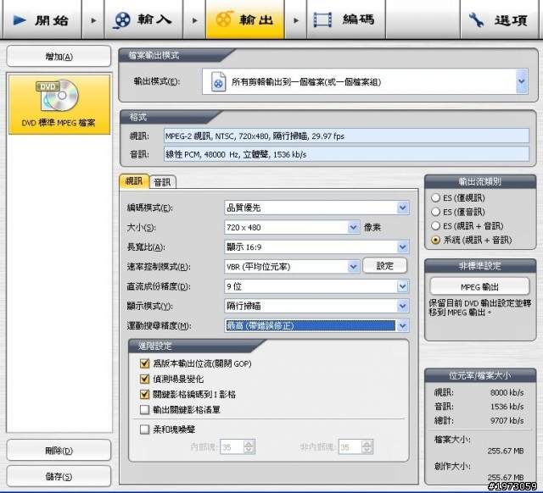
Task: Click the DVD disc icon in the output list
Action: [x=59, y=95]
